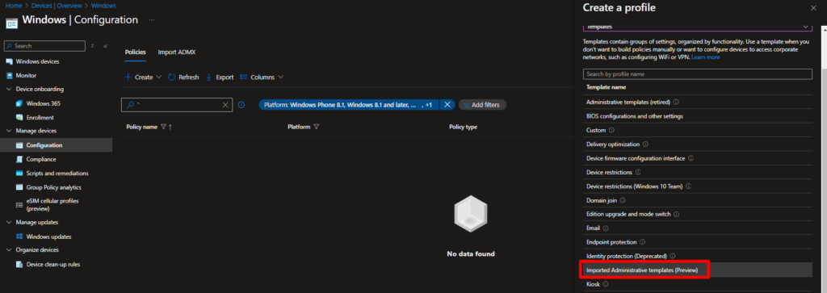Collapse the Manage updates section
This screenshot has height=293, width=827.
point(9,223)
